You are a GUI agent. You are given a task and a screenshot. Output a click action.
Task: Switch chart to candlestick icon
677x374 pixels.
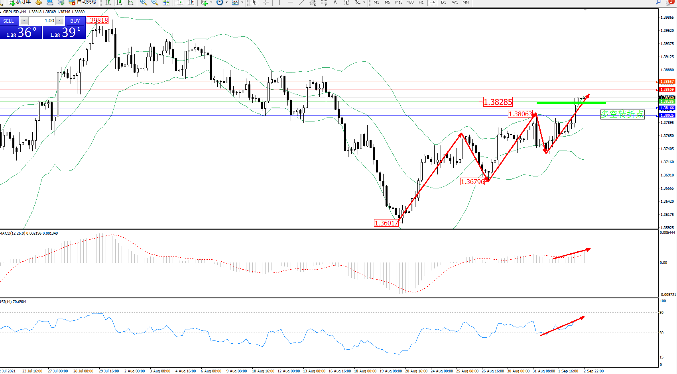(x=119, y=2)
